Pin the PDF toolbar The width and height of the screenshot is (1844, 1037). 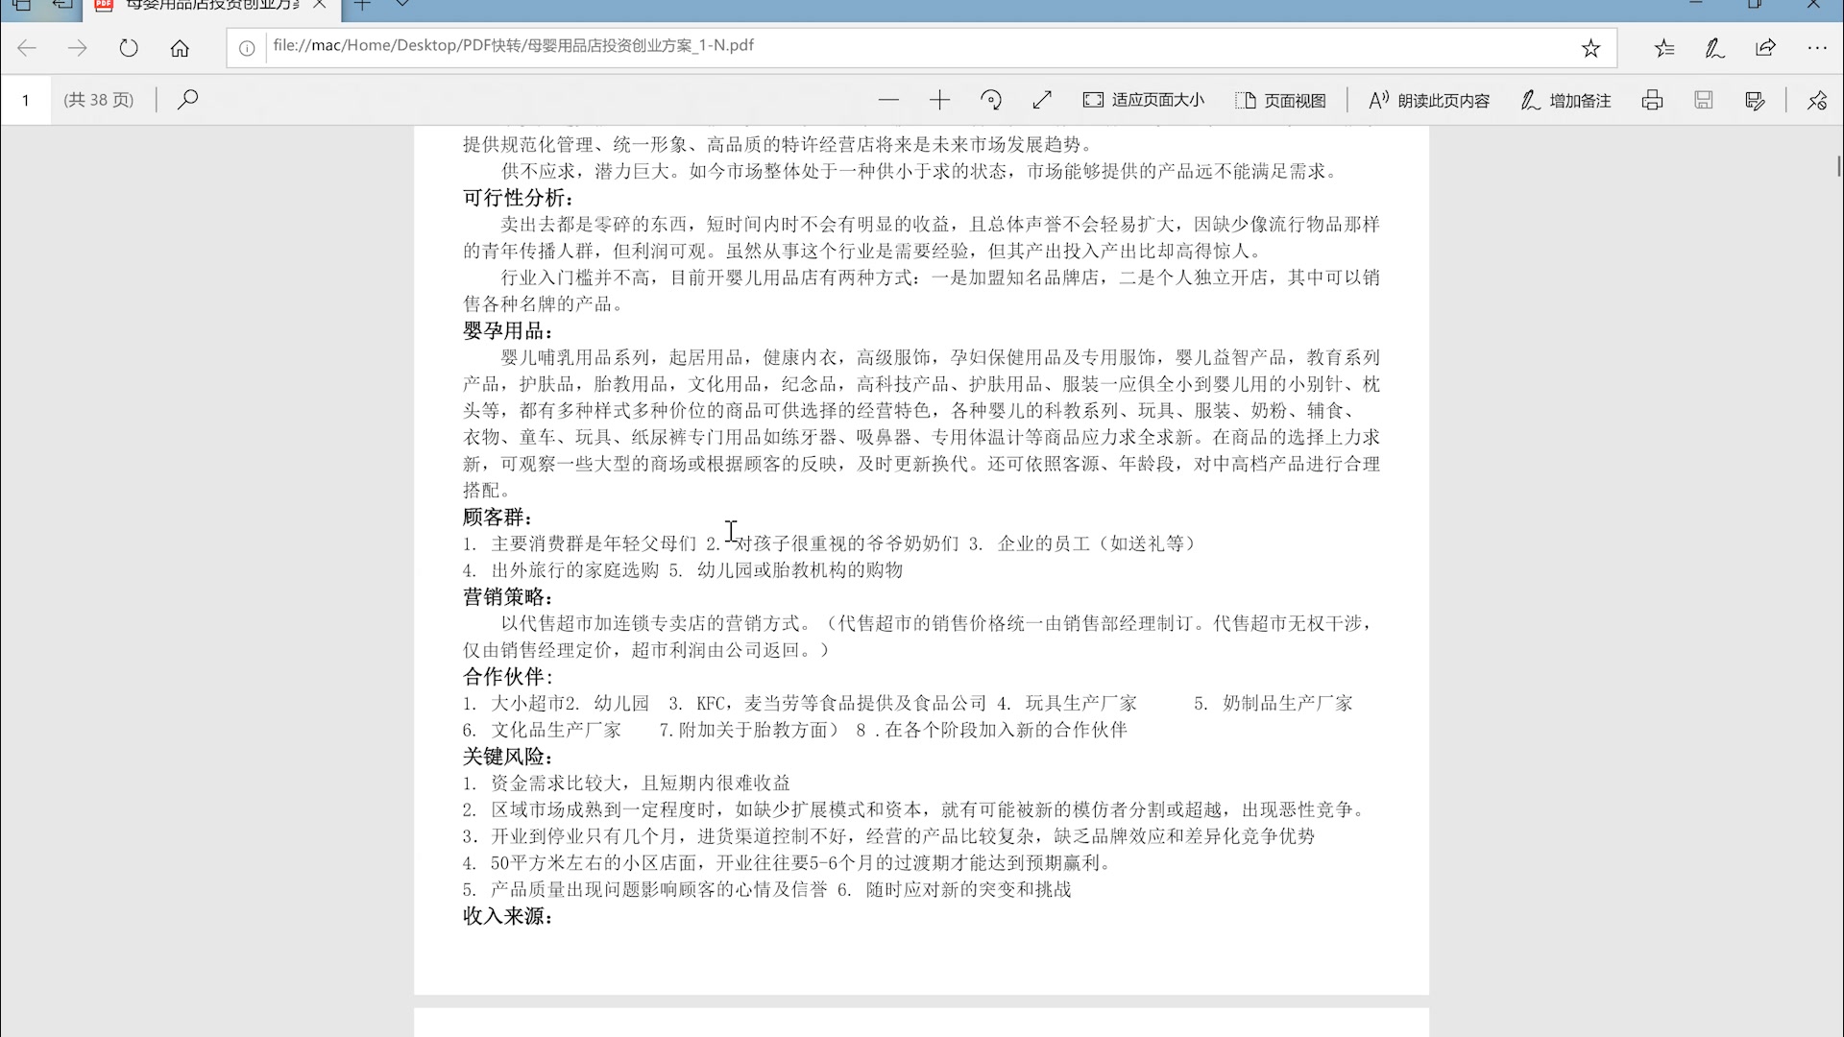1817,100
